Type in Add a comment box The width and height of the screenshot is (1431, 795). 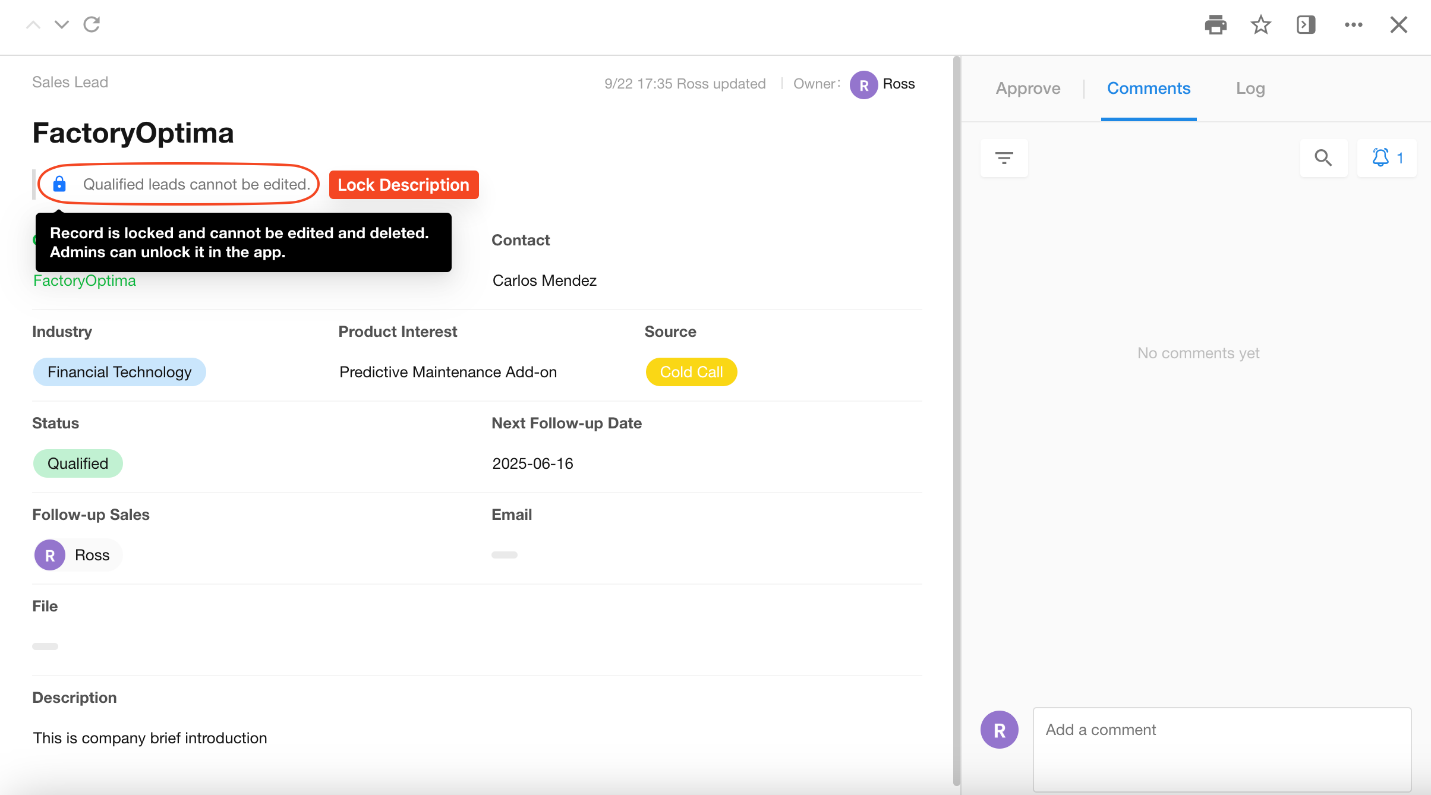[x=1221, y=747]
